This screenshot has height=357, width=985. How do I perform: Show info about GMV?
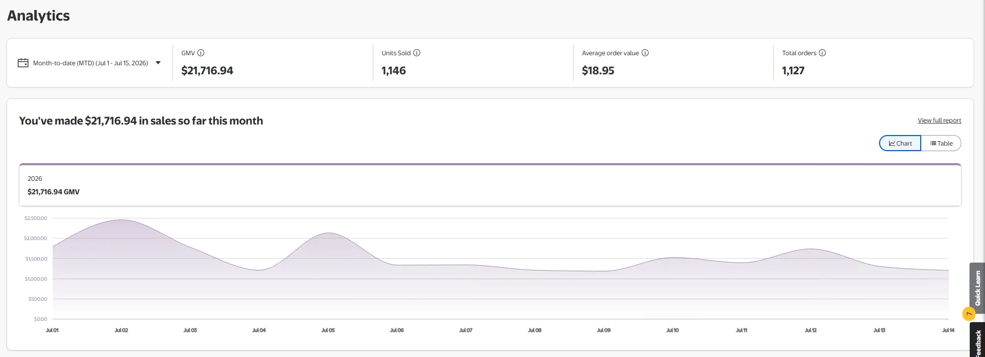tap(201, 53)
